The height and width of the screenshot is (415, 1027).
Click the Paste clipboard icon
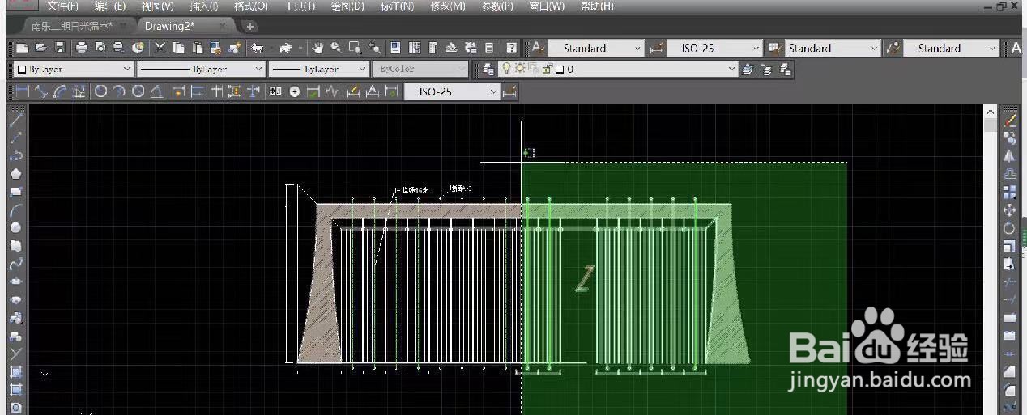click(197, 48)
